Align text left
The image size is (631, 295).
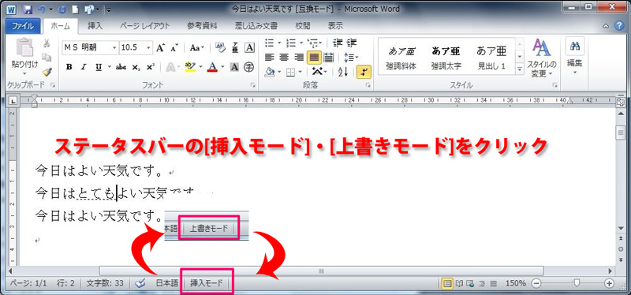270,57
